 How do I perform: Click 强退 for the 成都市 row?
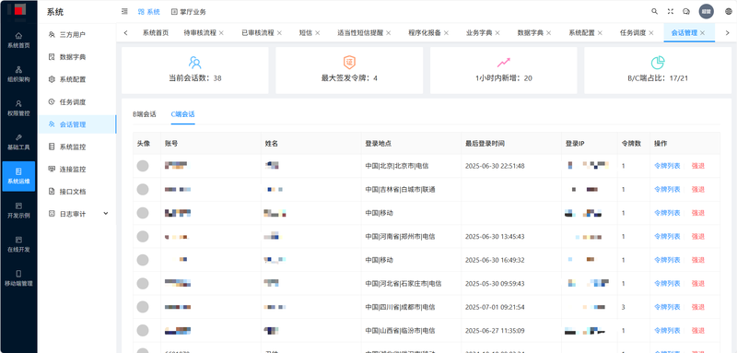(x=698, y=307)
